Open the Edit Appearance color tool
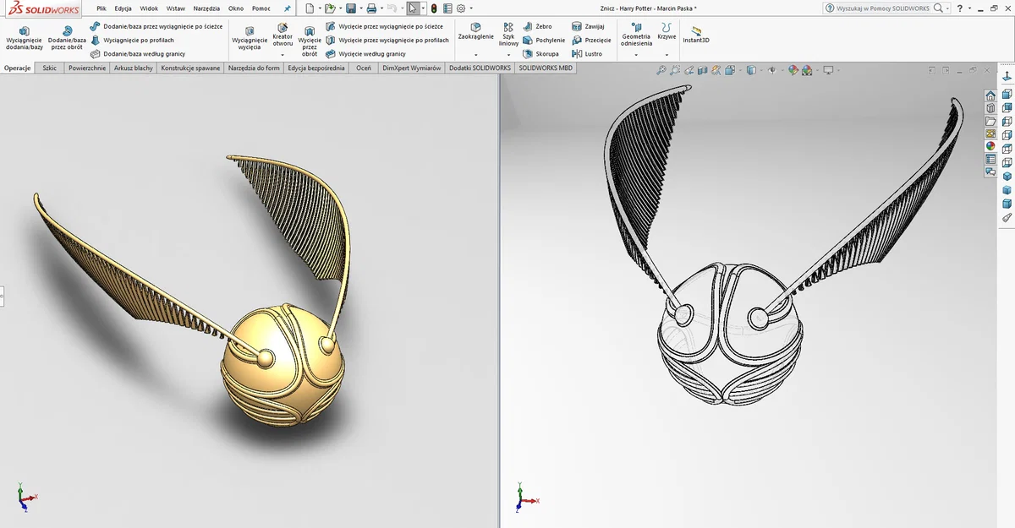1015x528 pixels. point(793,70)
